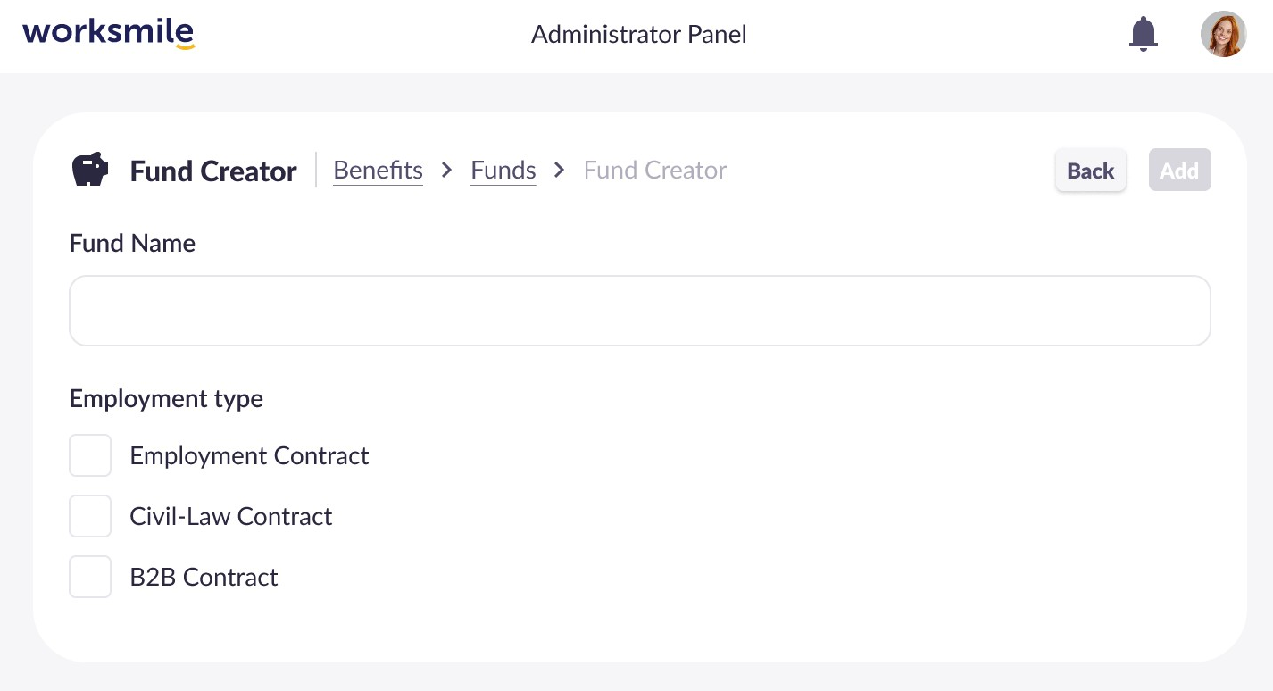The height and width of the screenshot is (691, 1273).
Task: Click the chevron after Funds breadcrumb
Action: click(560, 170)
